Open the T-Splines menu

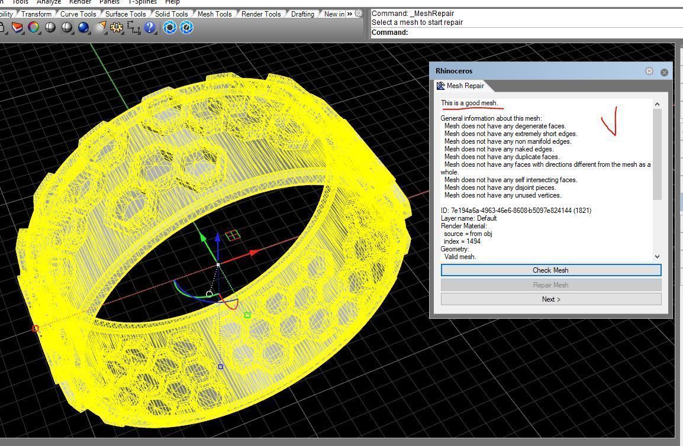click(x=143, y=2)
